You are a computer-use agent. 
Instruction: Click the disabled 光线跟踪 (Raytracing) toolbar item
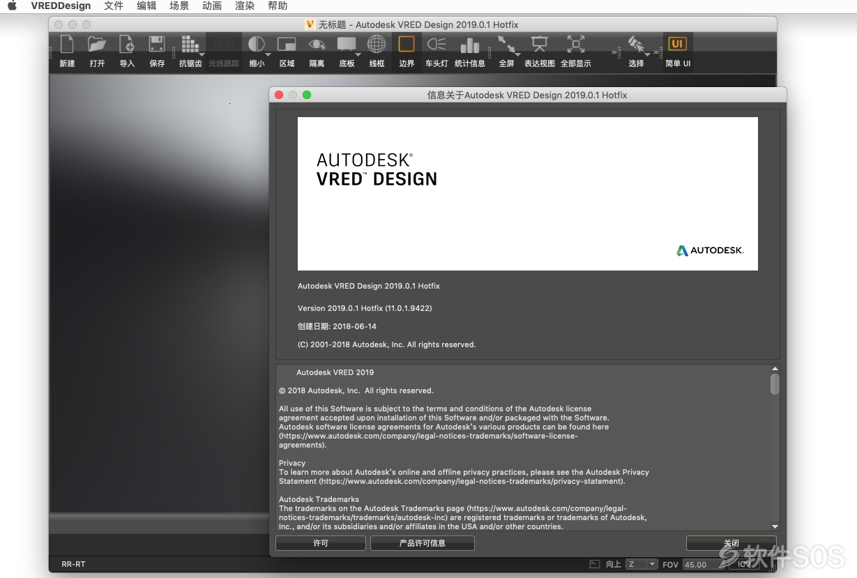point(224,51)
